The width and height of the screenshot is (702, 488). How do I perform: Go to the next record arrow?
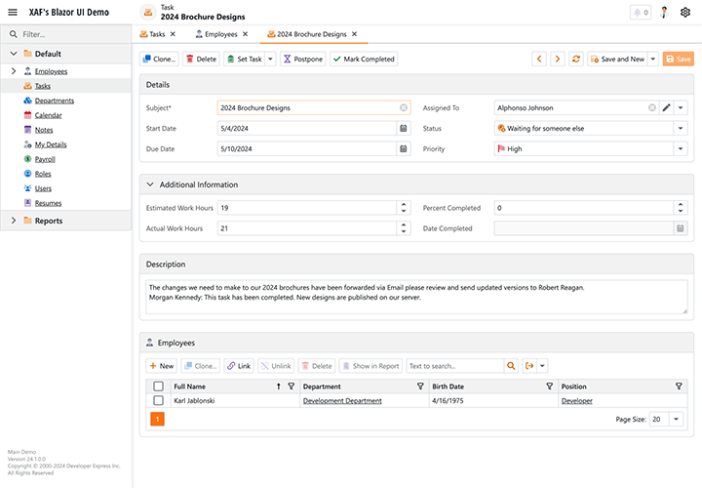(557, 59)
